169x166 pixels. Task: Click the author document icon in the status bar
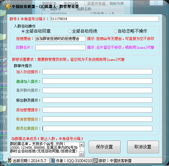53,161
